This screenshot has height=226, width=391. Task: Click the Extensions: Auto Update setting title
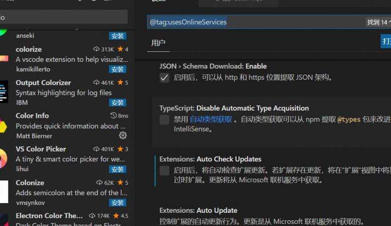coord(198,210)
